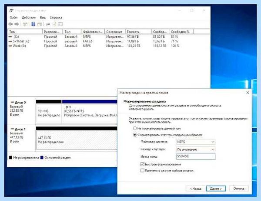
Task: Select 'Форматировать этот том следующим образом' radio
Action: pyautogui.click(x=135, y=135)
